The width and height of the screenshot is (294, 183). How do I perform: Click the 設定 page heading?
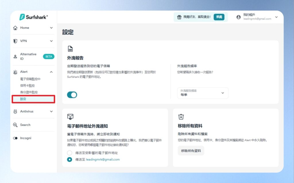68,32
